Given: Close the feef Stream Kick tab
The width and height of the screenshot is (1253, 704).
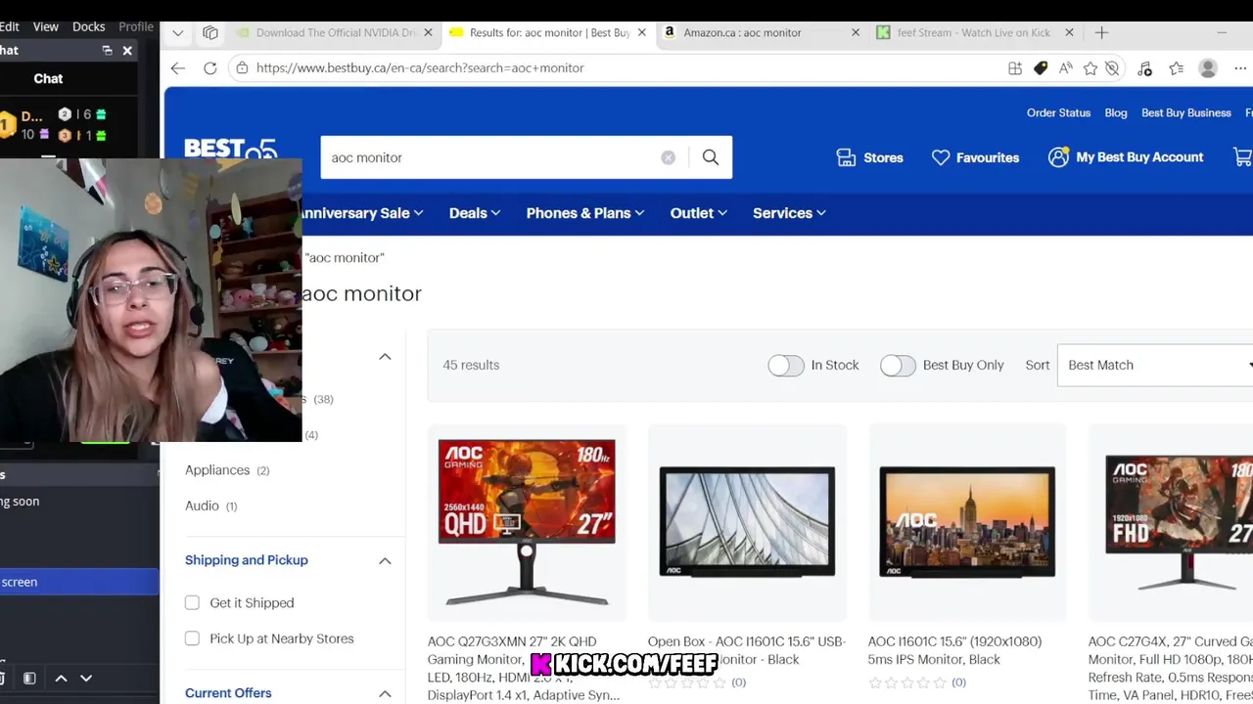Looking at the screenshot, I should click(1069, 32).
